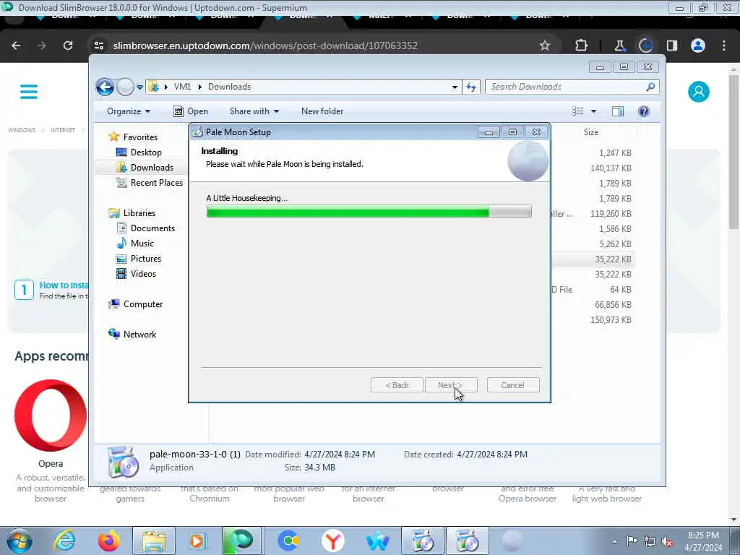Open Waterfox from the taskbar
740x555 pixels.
(x=377, y=541)
